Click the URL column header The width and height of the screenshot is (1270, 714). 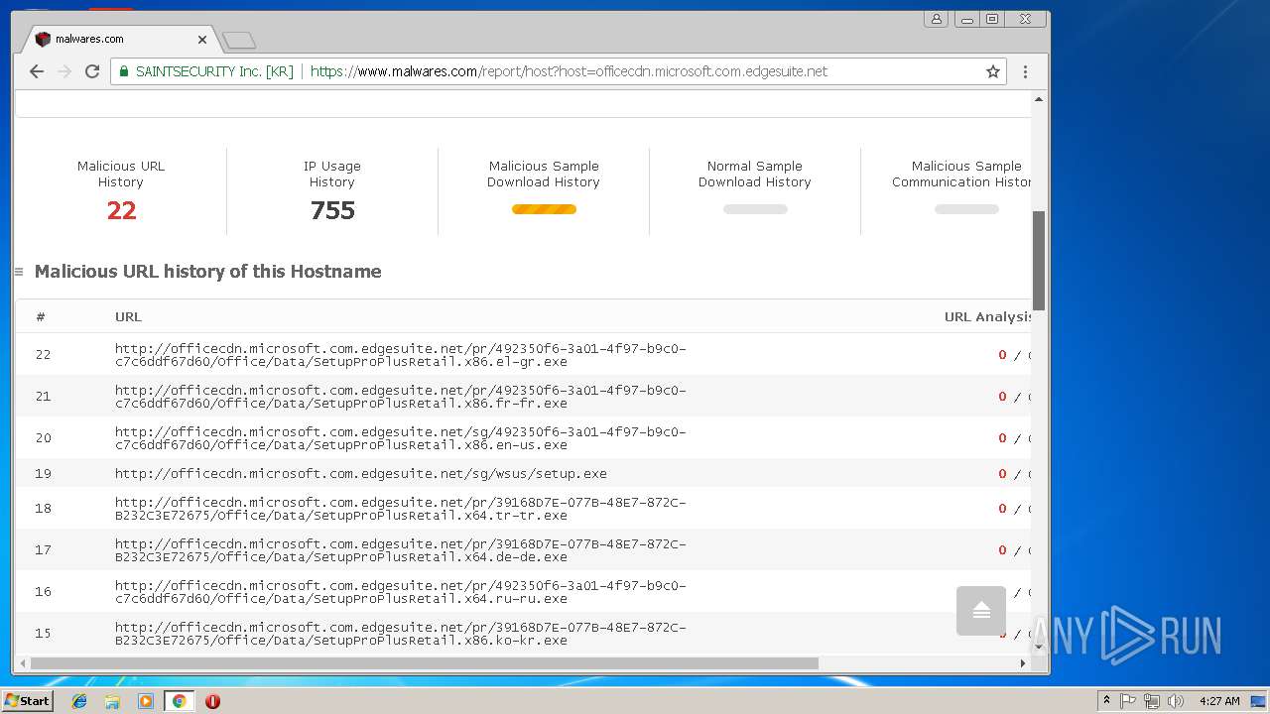(x=128, y=317)
